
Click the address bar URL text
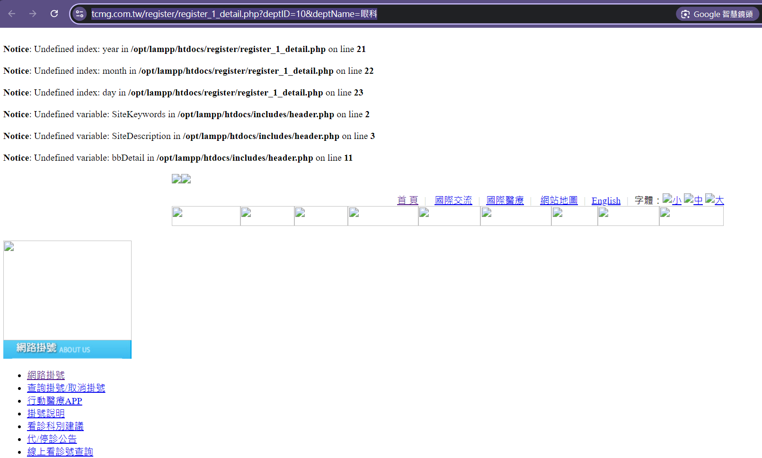[x=234, y=14]
